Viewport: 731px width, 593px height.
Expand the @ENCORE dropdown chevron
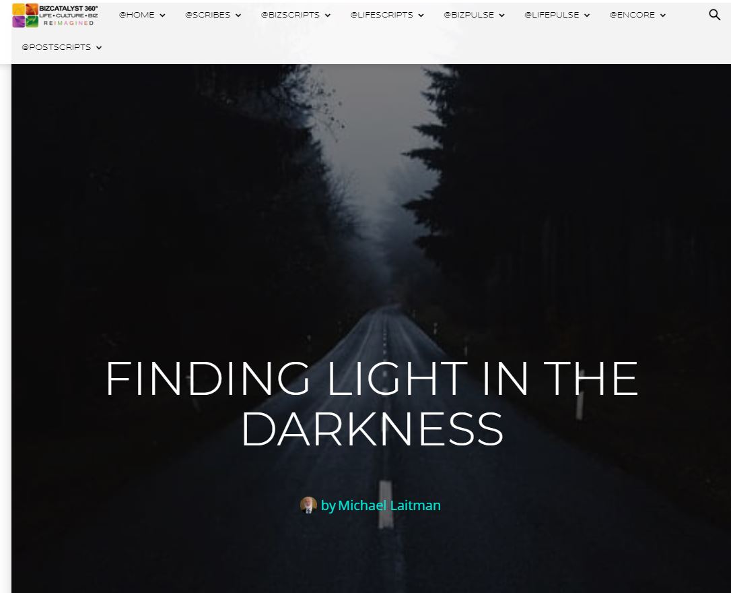(x=662, y=15)
